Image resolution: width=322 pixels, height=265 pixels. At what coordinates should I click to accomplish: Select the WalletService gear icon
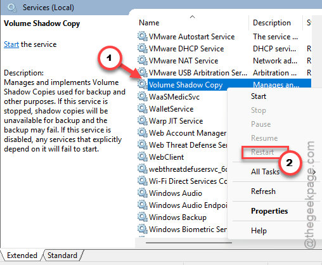pyautogui.click(x=142, y=108)
